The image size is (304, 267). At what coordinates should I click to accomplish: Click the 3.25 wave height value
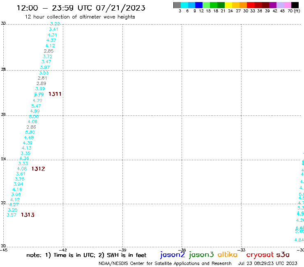coord(13,210)
